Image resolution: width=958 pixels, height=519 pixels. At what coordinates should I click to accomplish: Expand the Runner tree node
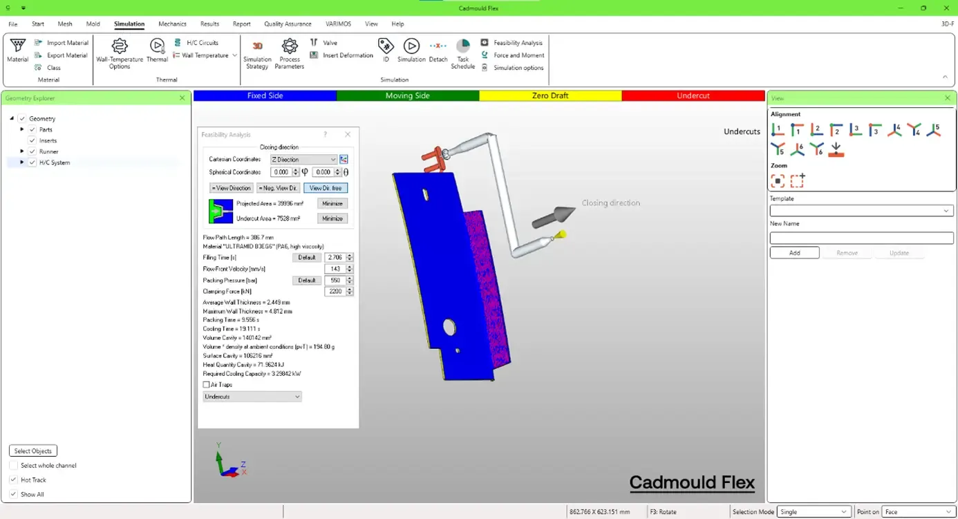coord(22,152)
